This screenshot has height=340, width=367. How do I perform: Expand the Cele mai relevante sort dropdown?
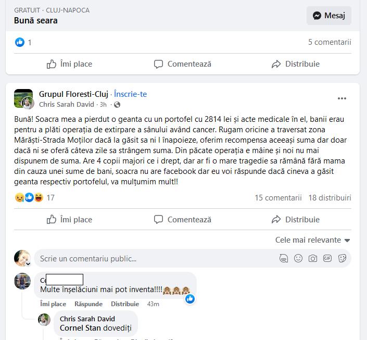pyautogui.click(x=313, y=240)
